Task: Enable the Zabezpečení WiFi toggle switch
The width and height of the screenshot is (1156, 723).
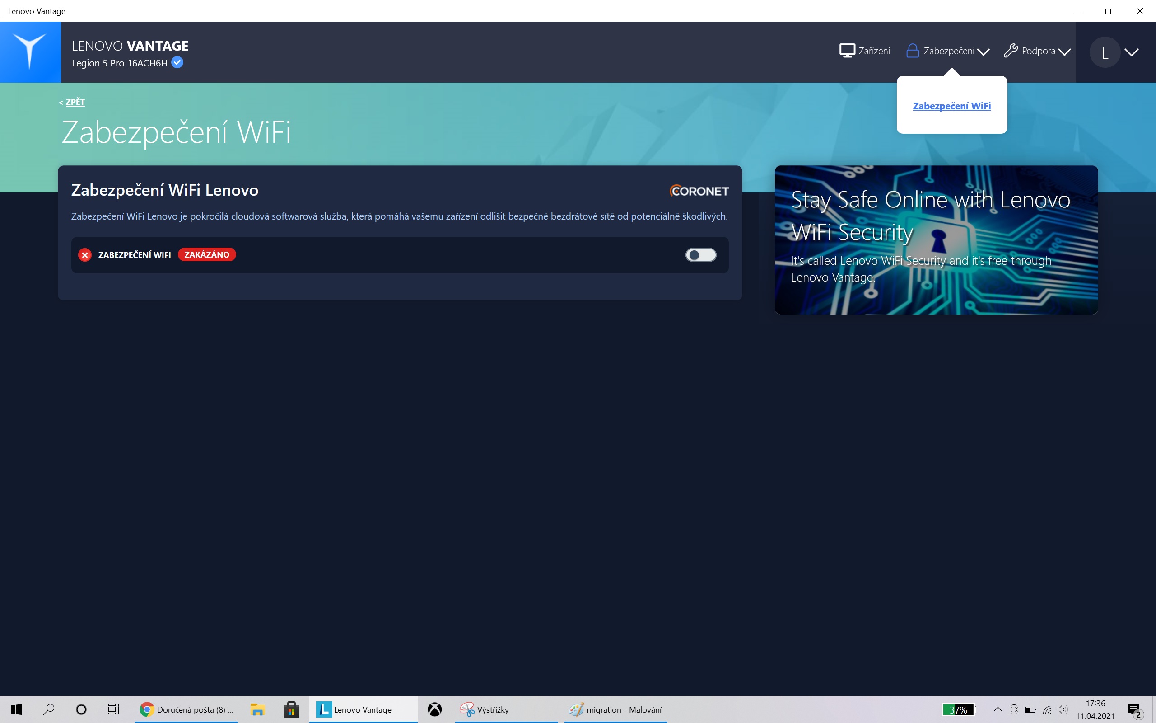Action: [x=700, y=255]
